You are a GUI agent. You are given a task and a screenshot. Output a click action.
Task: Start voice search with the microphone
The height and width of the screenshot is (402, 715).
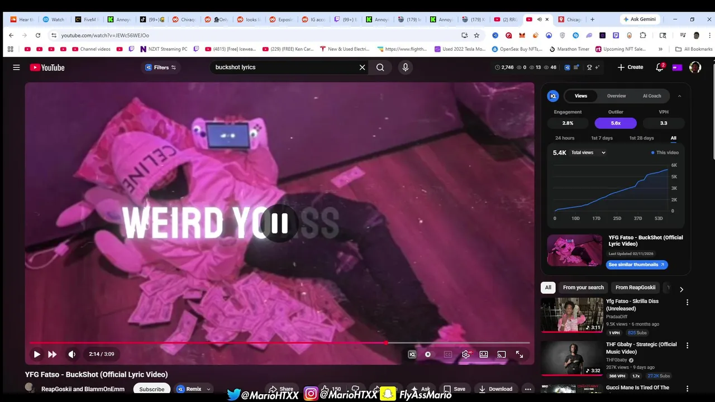click(x=406, y=68)
